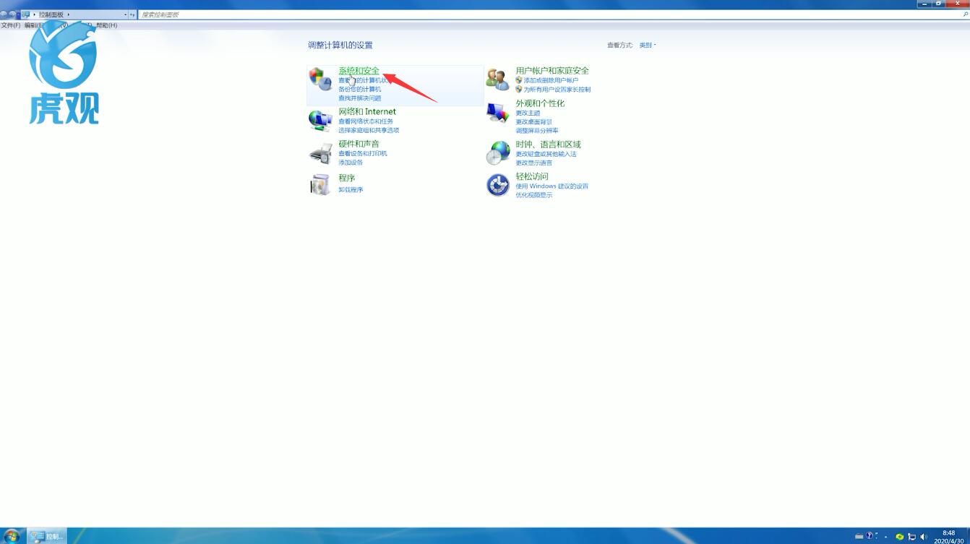Image resolution: width=970 pixels, height=544 pixels.
Task: Click the network tray icon
Action: pos(911,537)
